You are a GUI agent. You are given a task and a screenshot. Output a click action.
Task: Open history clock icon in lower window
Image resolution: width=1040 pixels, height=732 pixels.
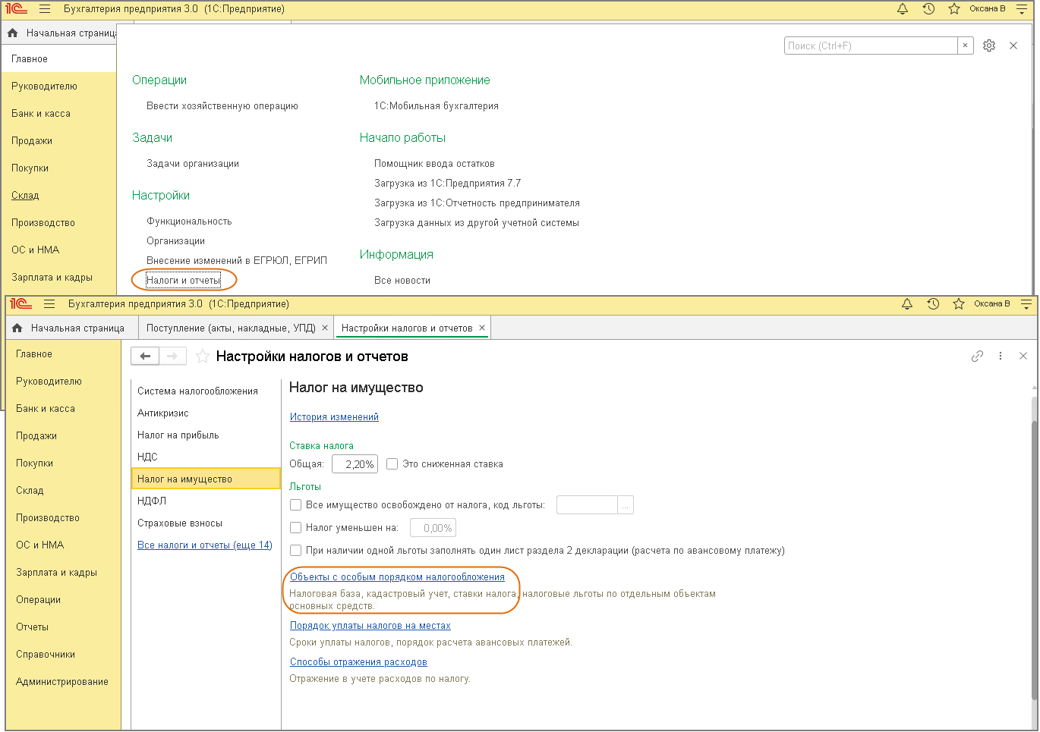click(x=933, y=304)
